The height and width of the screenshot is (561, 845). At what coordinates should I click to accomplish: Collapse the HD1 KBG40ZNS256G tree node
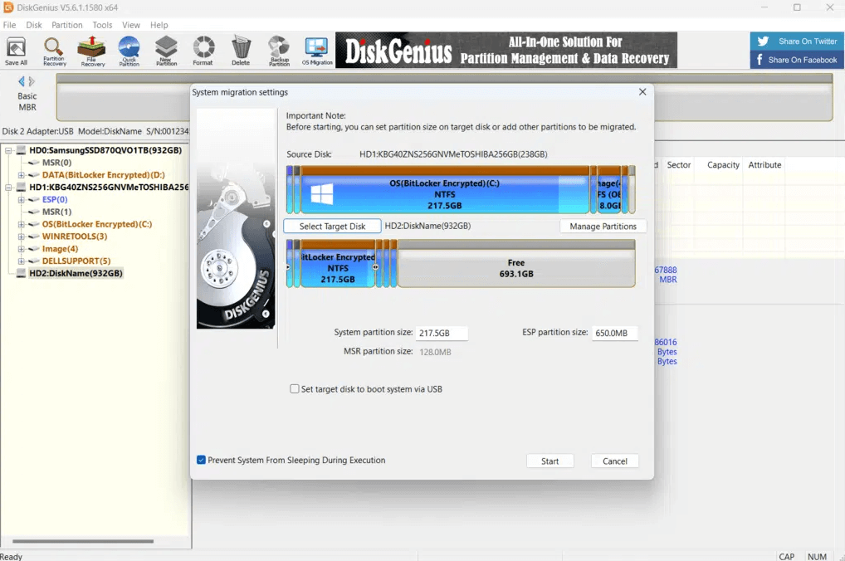coord(8,188)
